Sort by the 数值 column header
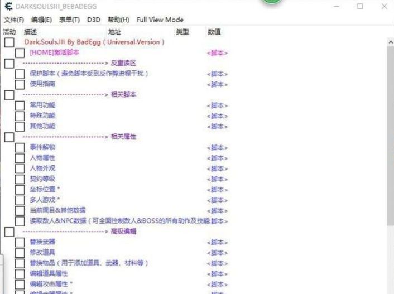Image resolution: width=394 pixels, height=294 pixels. pyautogui.click(x=214, y=32)
